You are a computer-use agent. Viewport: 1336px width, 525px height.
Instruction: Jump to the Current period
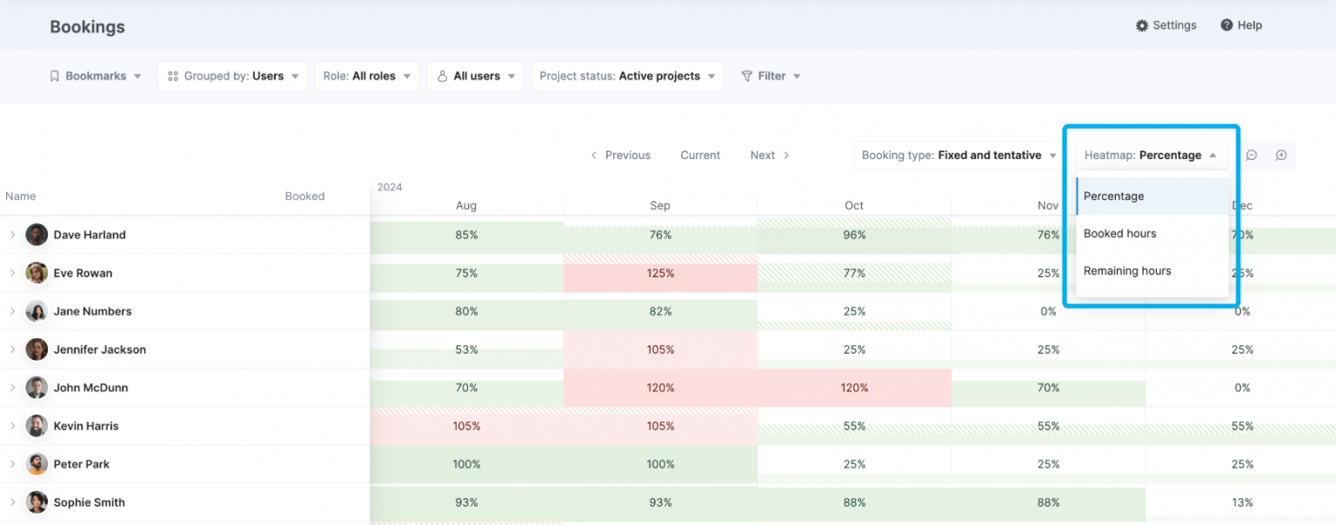click(700, 156)
